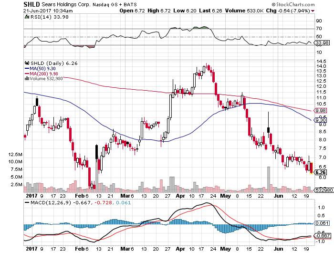Click the tall gray late-May volume spike bar
The image size is (334, 253).
point(268,179)
